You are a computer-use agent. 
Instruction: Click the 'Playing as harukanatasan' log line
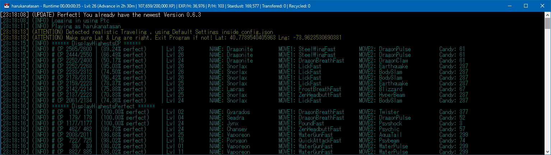click(x=61, y=26)
